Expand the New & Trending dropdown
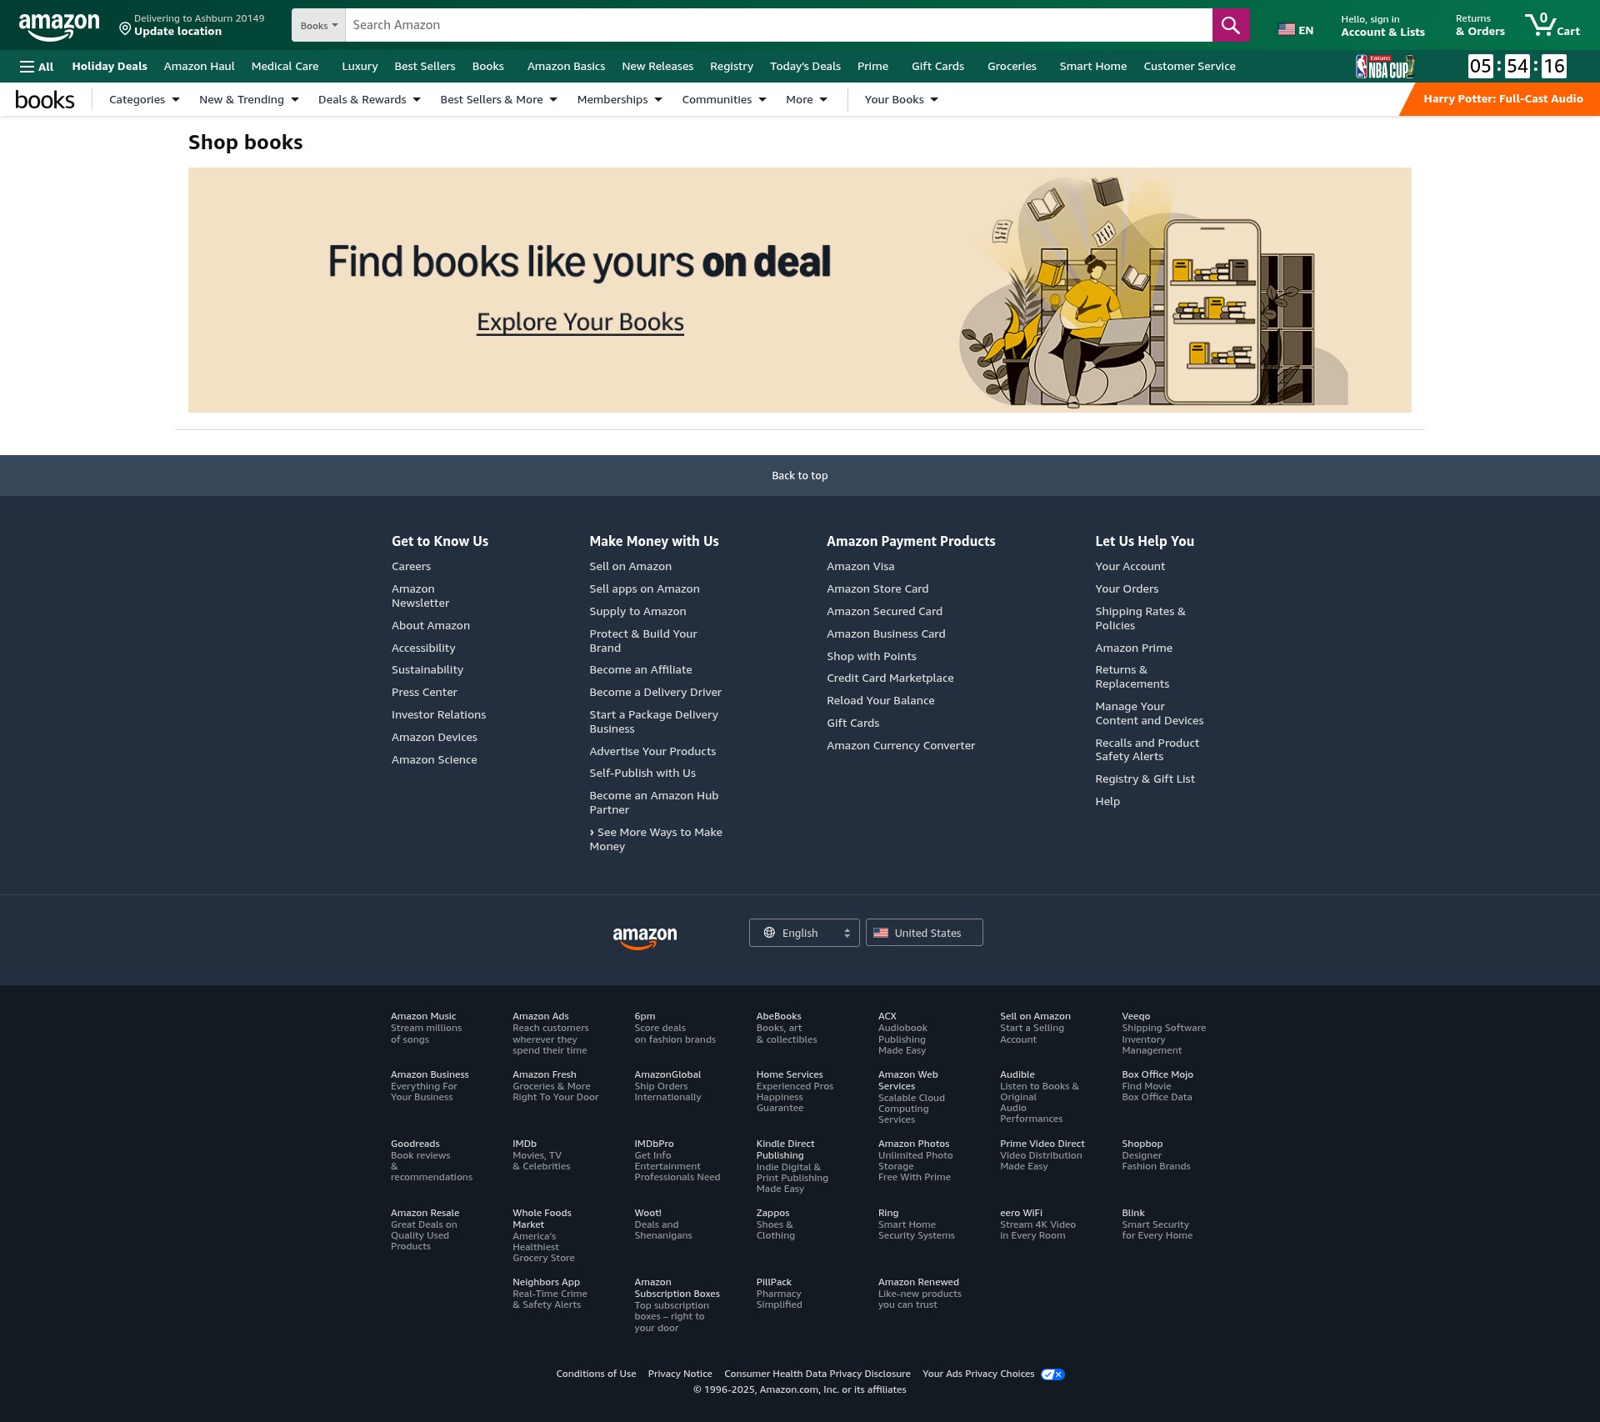The height and width of the screenshot is (1422, 1600). pos(248,99)
